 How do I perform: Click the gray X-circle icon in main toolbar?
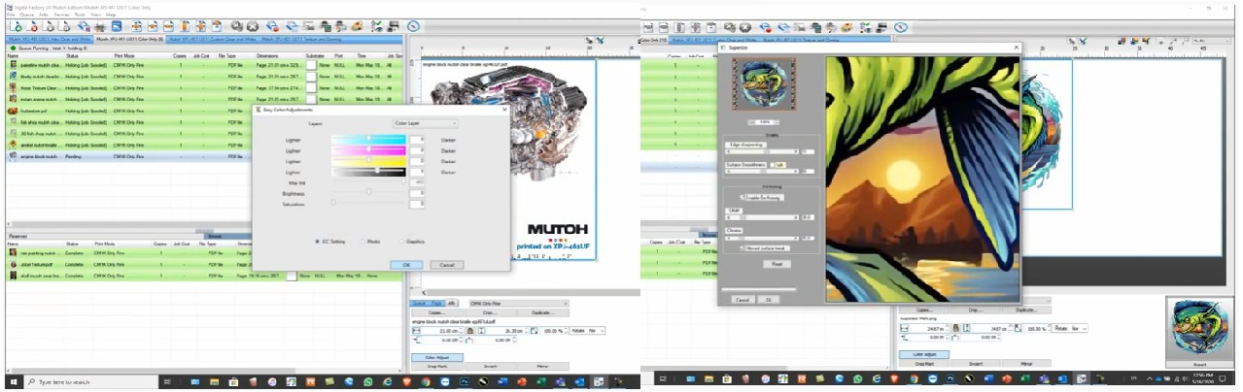tap(253, 26)
